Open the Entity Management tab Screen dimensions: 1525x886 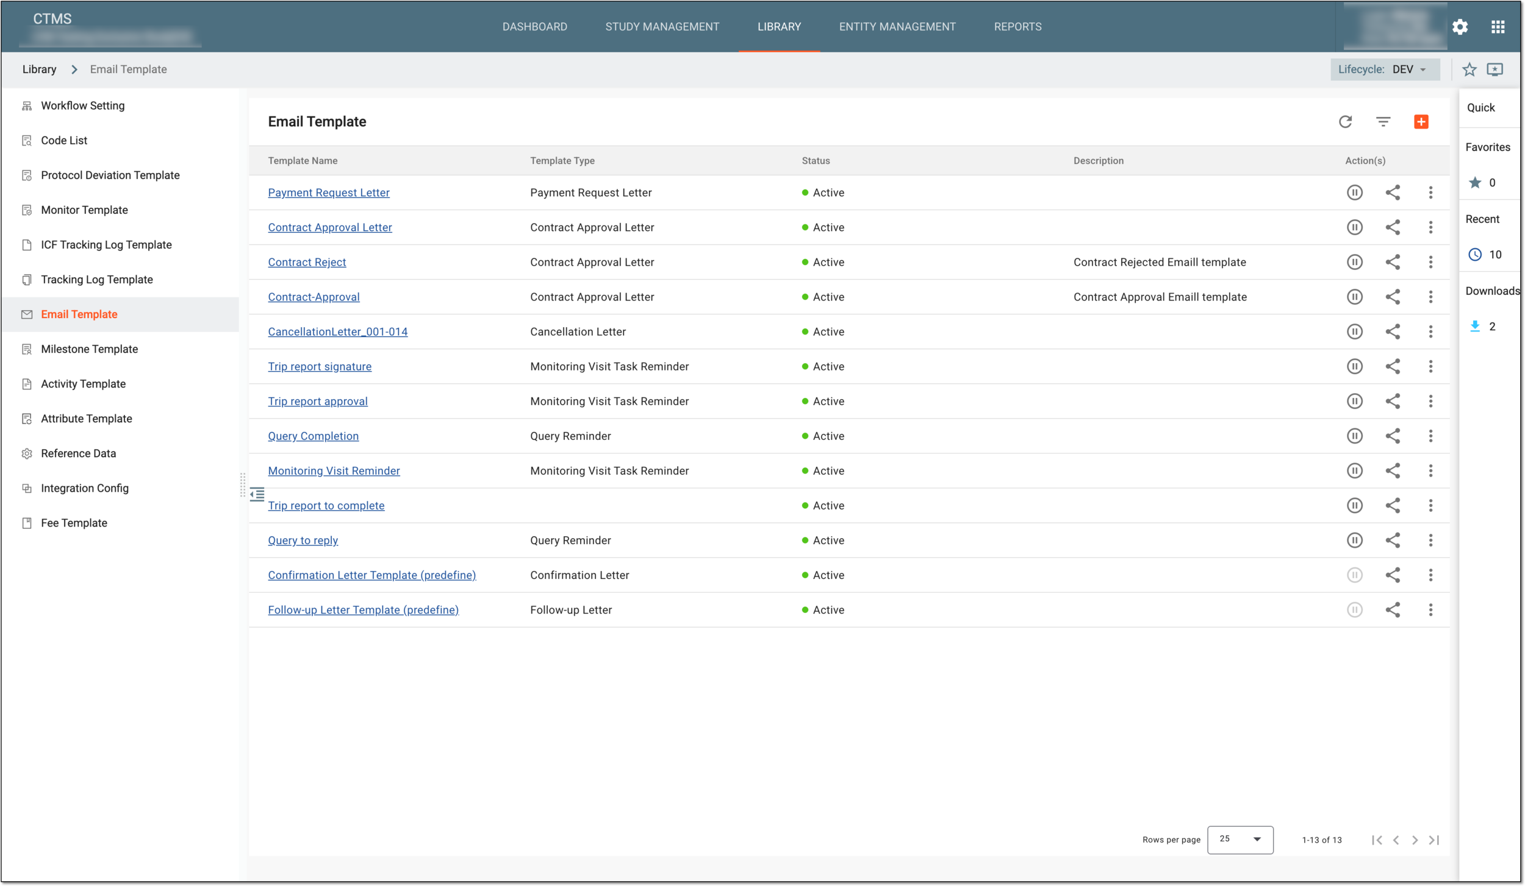tap(897, 27)
